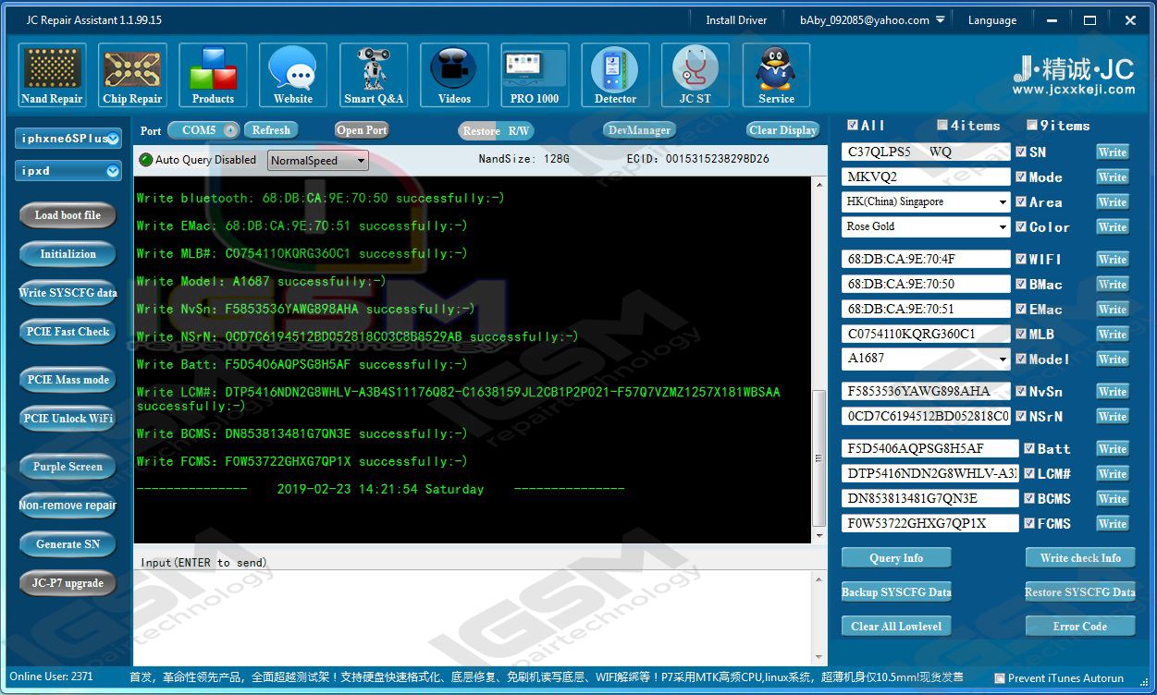Click the MLB value input field
This screenshot has width=1157, height=695.
point(926,334)
